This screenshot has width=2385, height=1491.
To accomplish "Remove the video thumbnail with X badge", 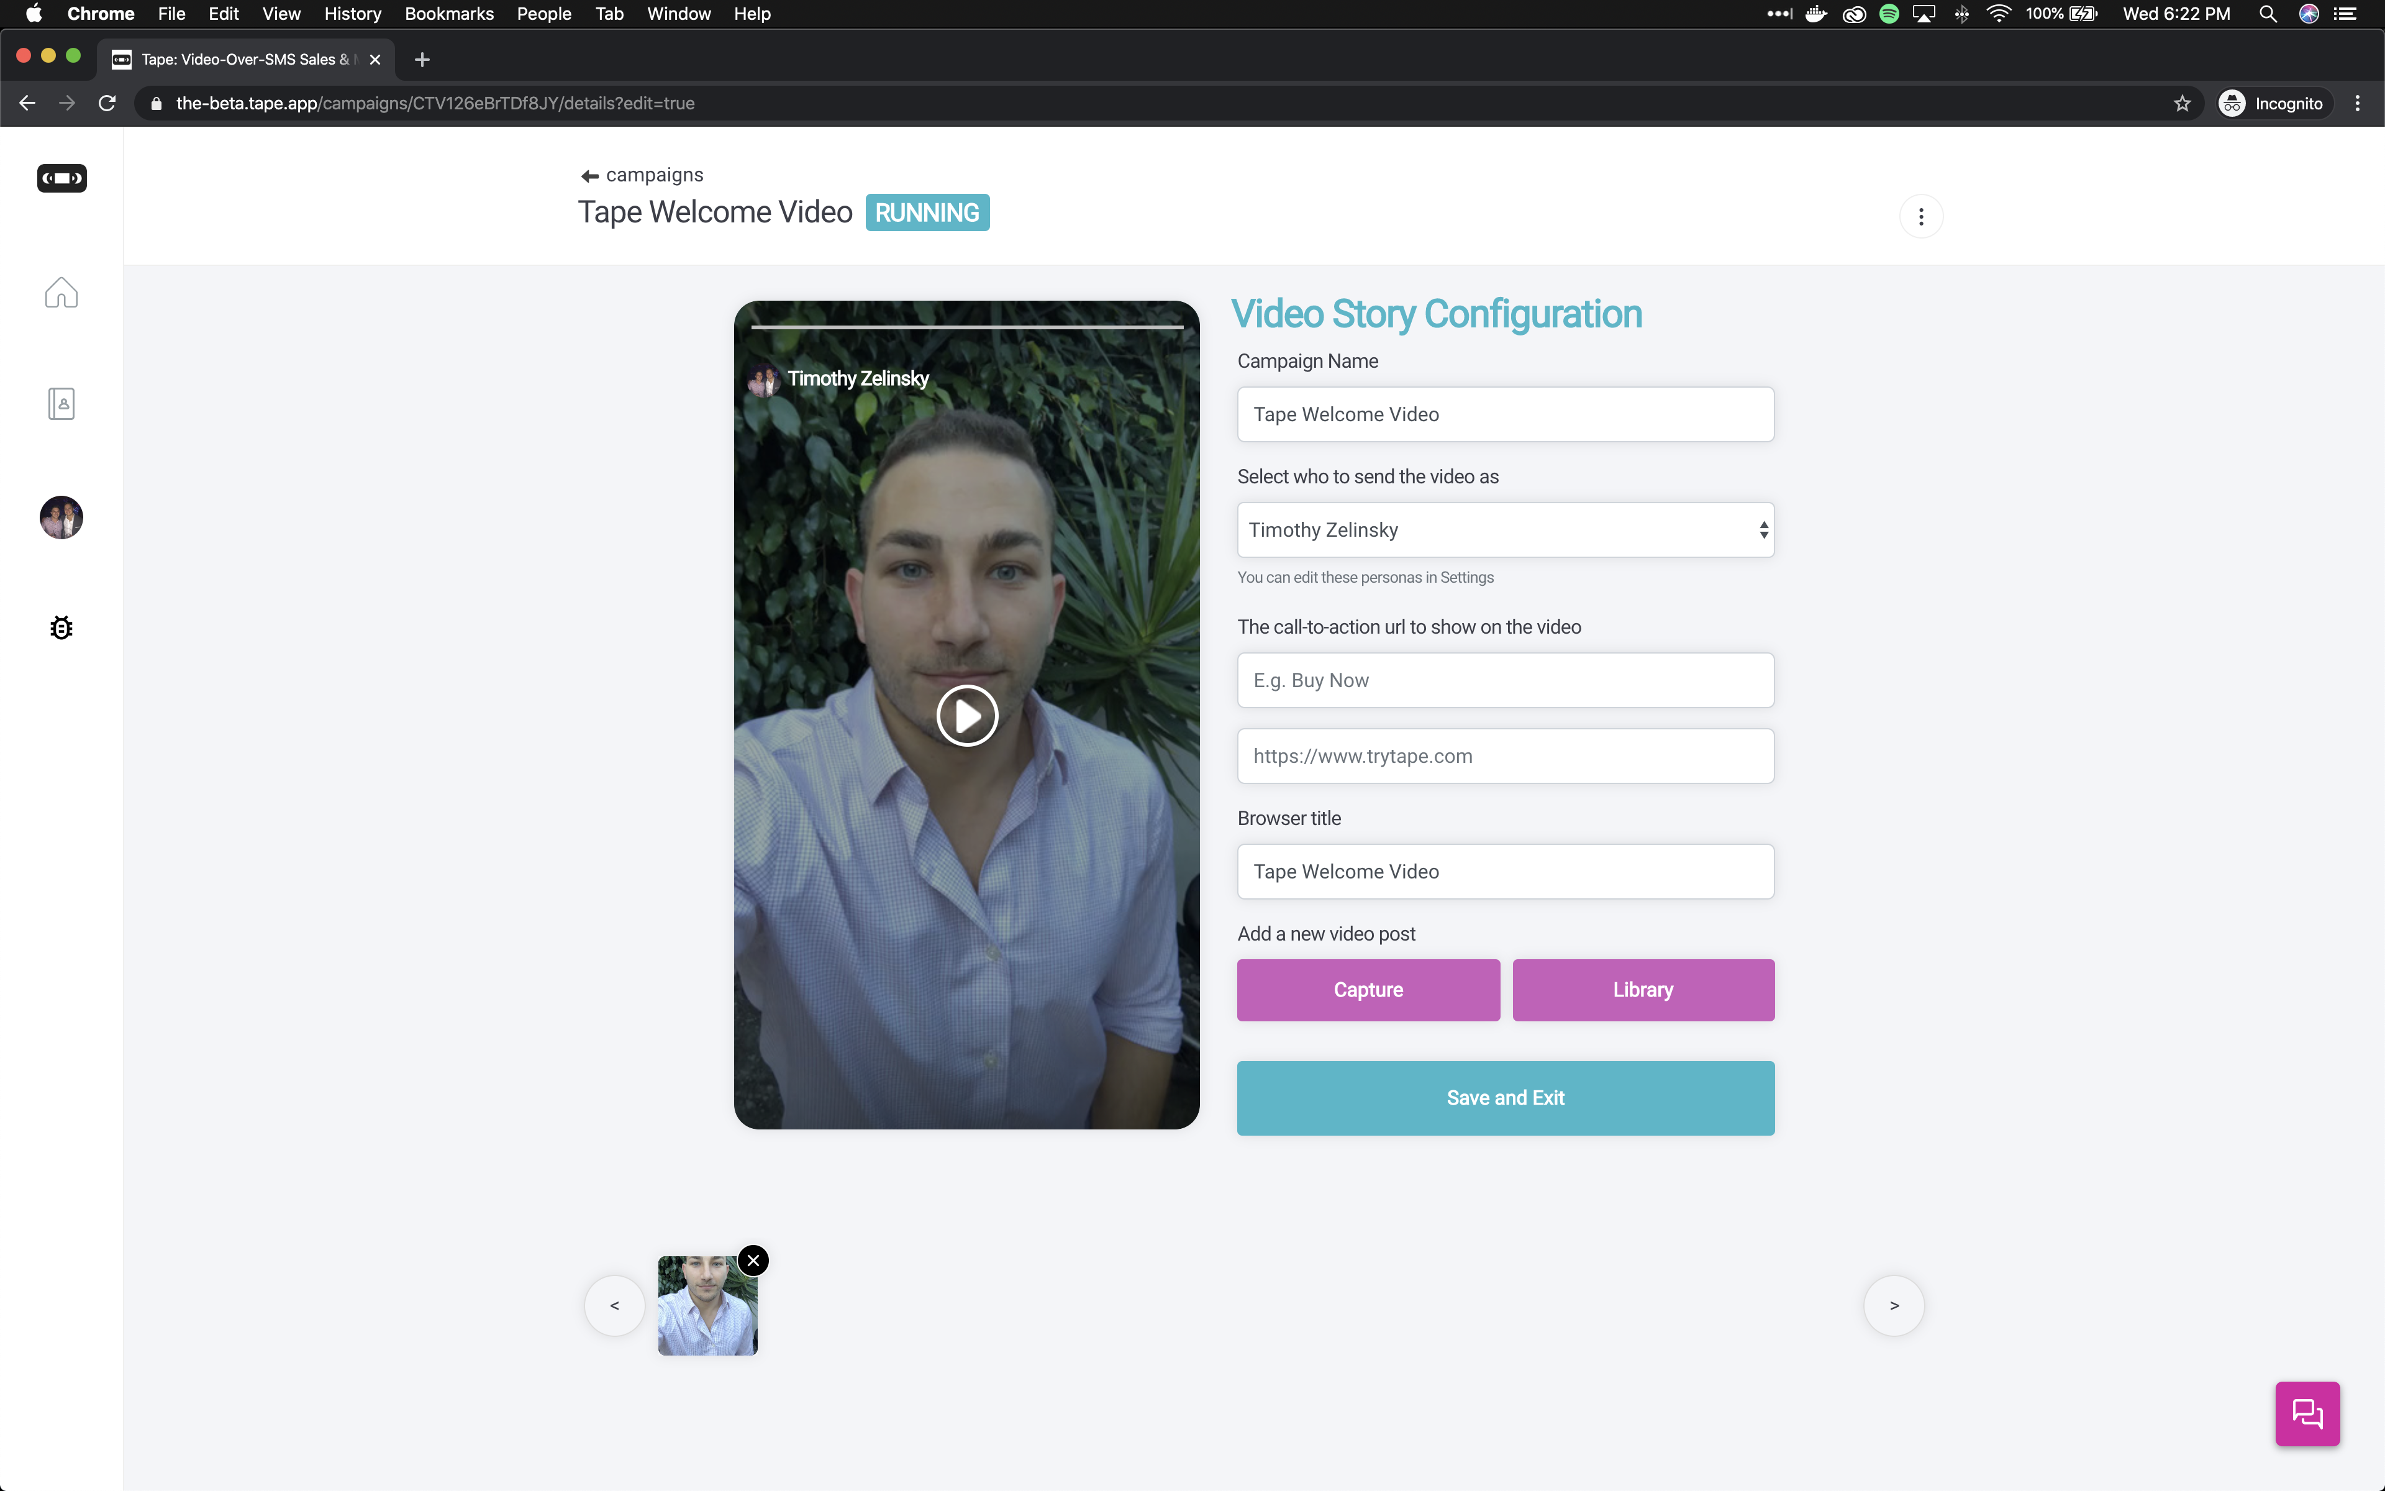I will click(753, 1261).
